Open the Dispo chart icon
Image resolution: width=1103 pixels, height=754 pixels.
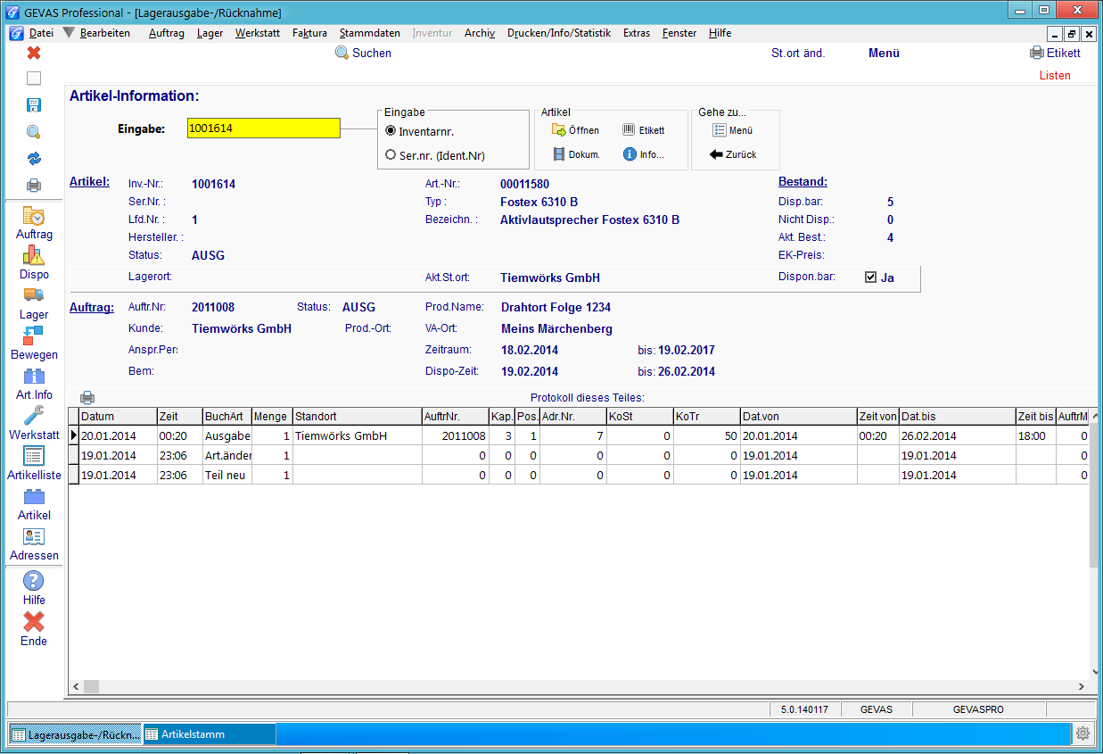(34, 255)
